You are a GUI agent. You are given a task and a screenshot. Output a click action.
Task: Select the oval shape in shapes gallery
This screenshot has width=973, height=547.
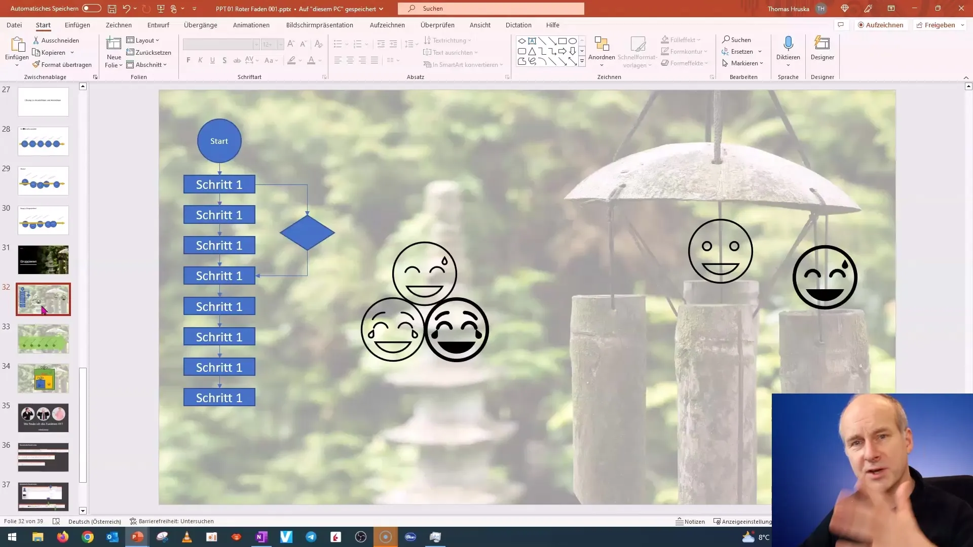[x=572, y=41]
